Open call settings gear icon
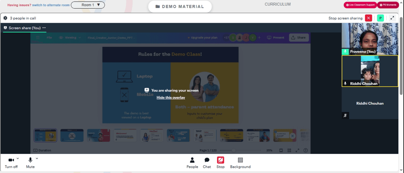The height and width of the screenshot is (173, 404). pyautogui.click(x=5, y=18)
